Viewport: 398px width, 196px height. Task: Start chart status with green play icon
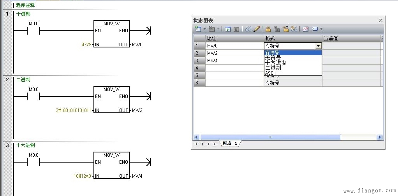click(228, 30)
